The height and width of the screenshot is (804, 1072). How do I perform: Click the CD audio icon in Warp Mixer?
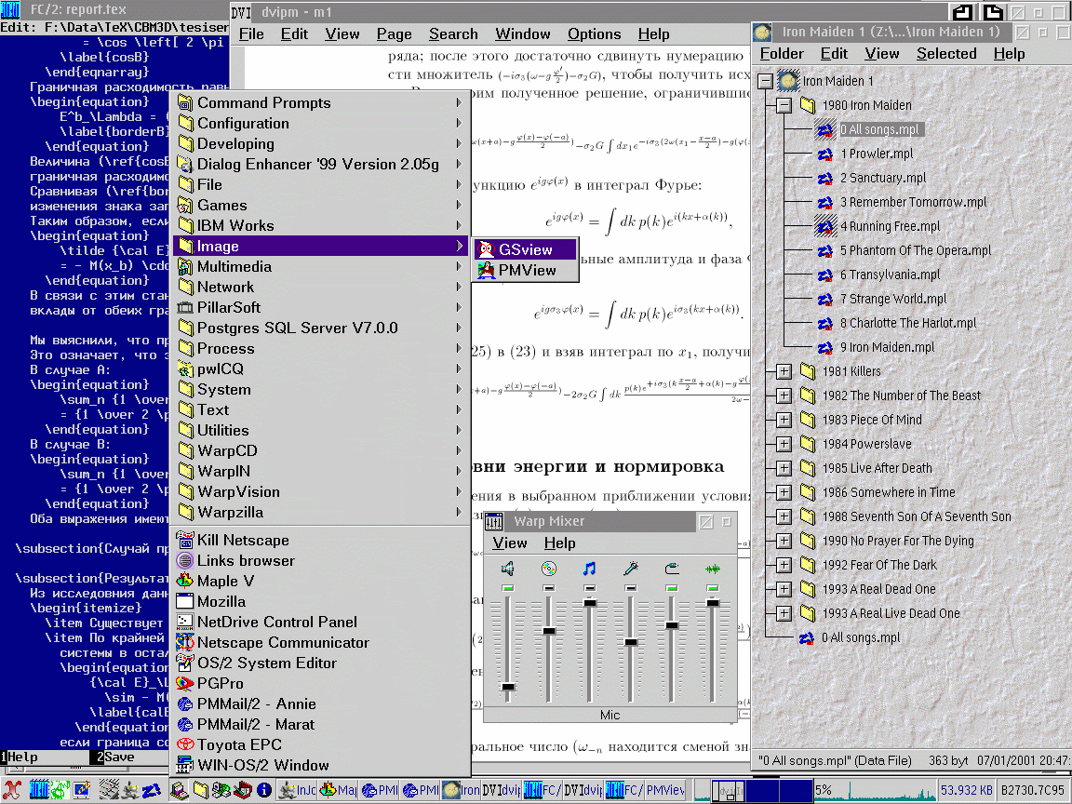click(548, 569)
